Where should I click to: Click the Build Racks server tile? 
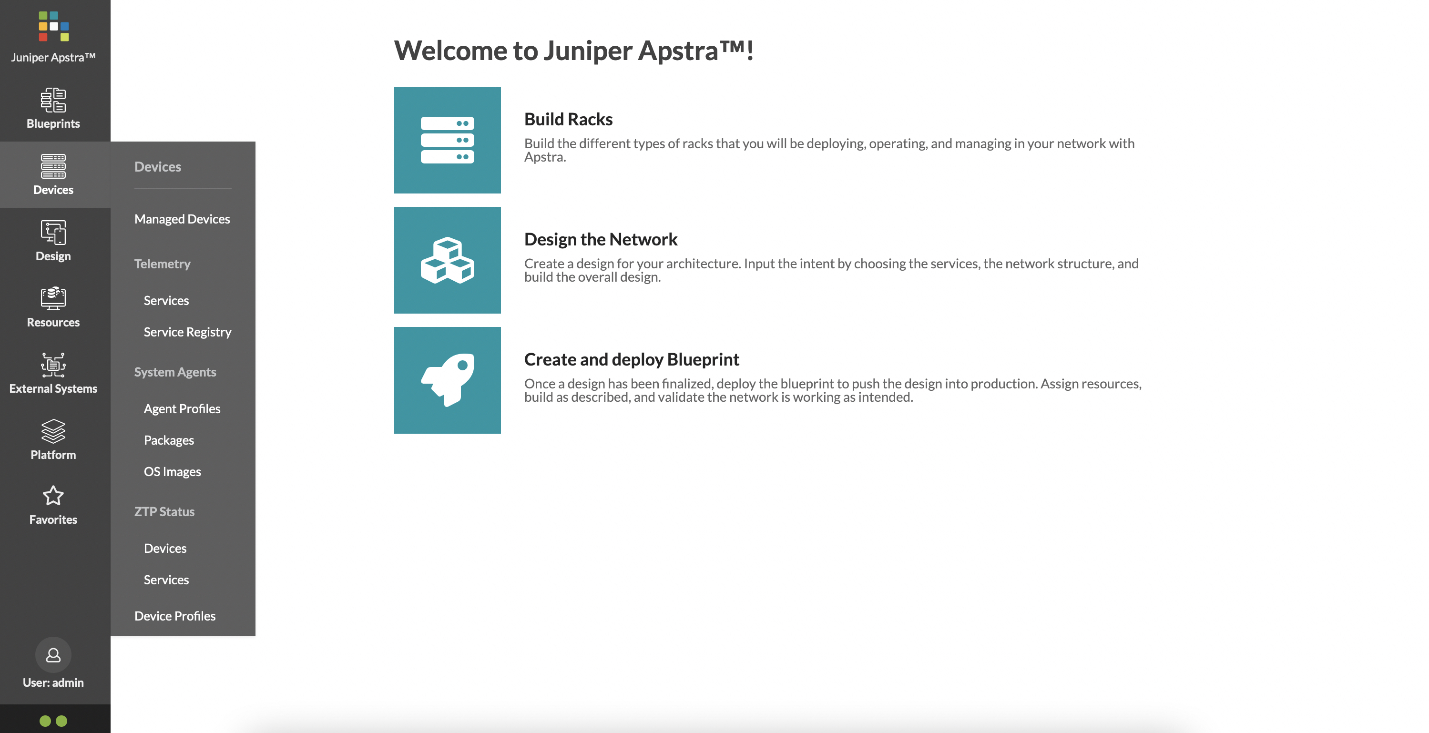coord(447,140)
